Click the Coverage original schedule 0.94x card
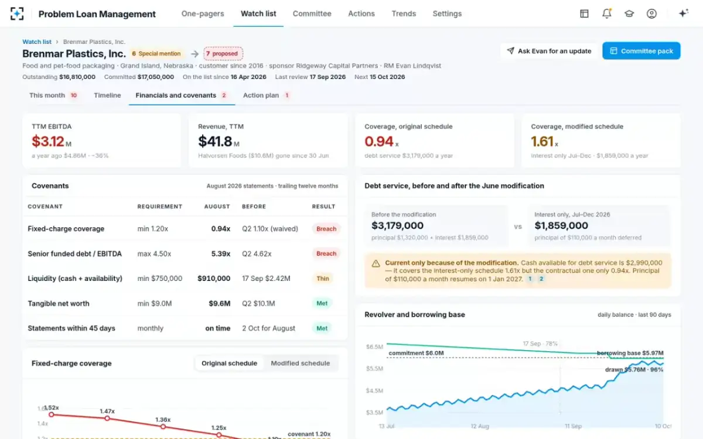 (435, 140)
